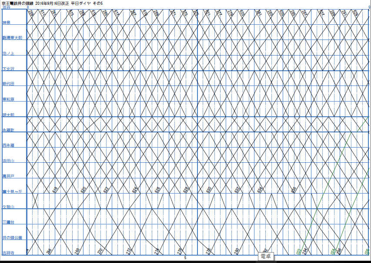The width and height of the screenshot is (371, 263).
Task: Click the 井の頭公園 station label
Action: pos(12,238)
